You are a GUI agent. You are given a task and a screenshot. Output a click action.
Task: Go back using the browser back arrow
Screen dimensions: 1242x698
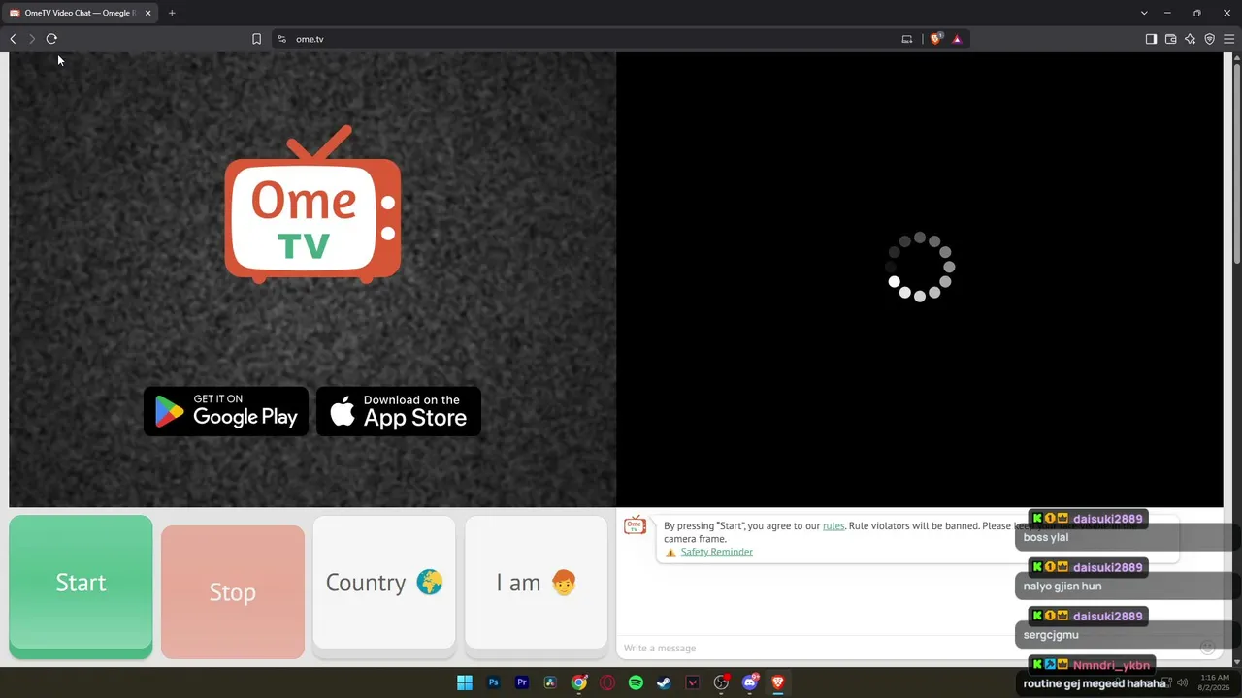coord(13,39)
